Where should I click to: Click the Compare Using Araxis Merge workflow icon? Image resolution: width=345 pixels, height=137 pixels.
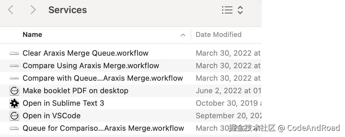pyautogui.click(x=14, y=66)
